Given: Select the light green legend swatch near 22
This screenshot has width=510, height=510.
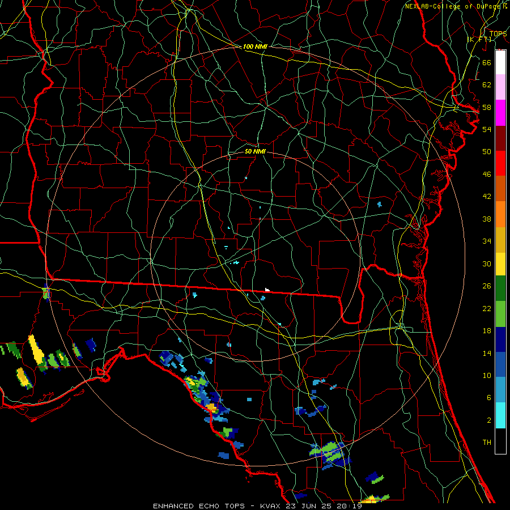Looking at the screenshot, I should pyautogui.click(x=500, y=314).
